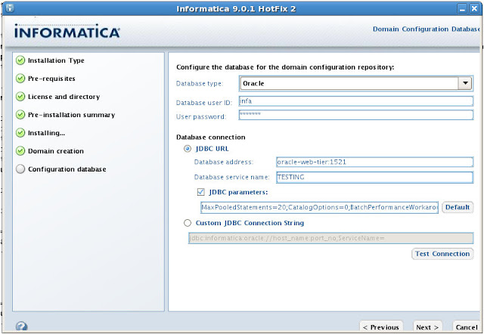Click the Custom JDBC Connection String label
The height and width of the screenshot is (334, 484).
(x=250, y=223)
